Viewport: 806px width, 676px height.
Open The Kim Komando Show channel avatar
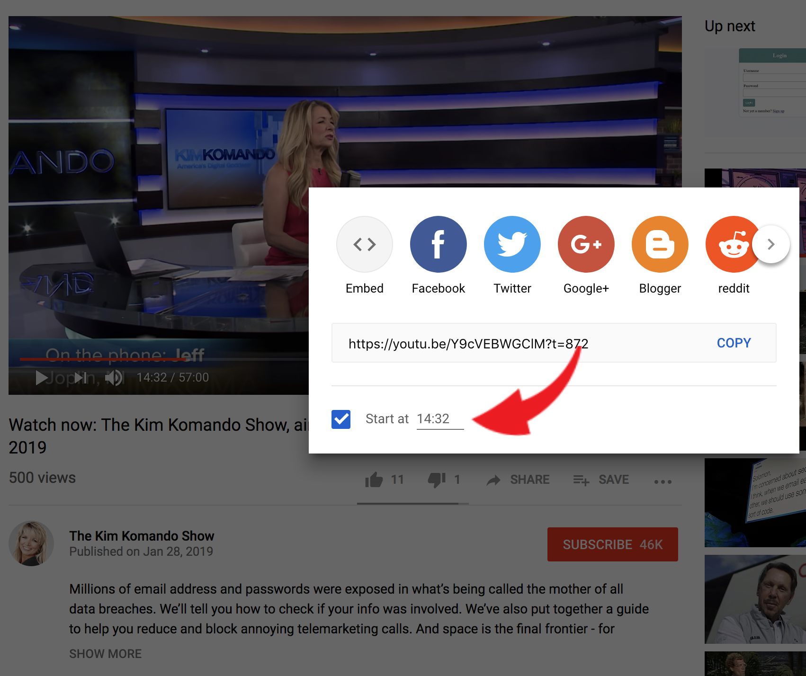click(x=31, y=543)
